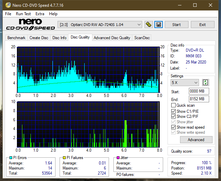This screenshot has height=181, width=221.
Task: Click the Position value 8151 MB
Action: [204, 168]
